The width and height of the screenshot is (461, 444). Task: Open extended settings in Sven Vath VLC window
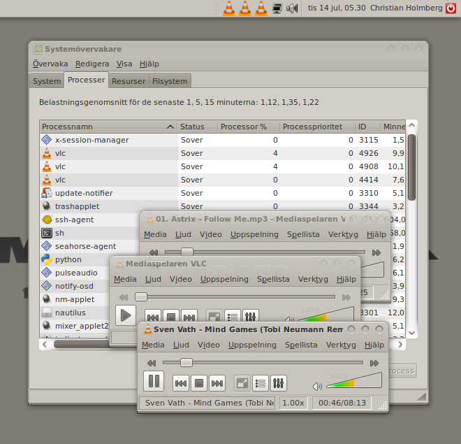(x=279, y=383)
